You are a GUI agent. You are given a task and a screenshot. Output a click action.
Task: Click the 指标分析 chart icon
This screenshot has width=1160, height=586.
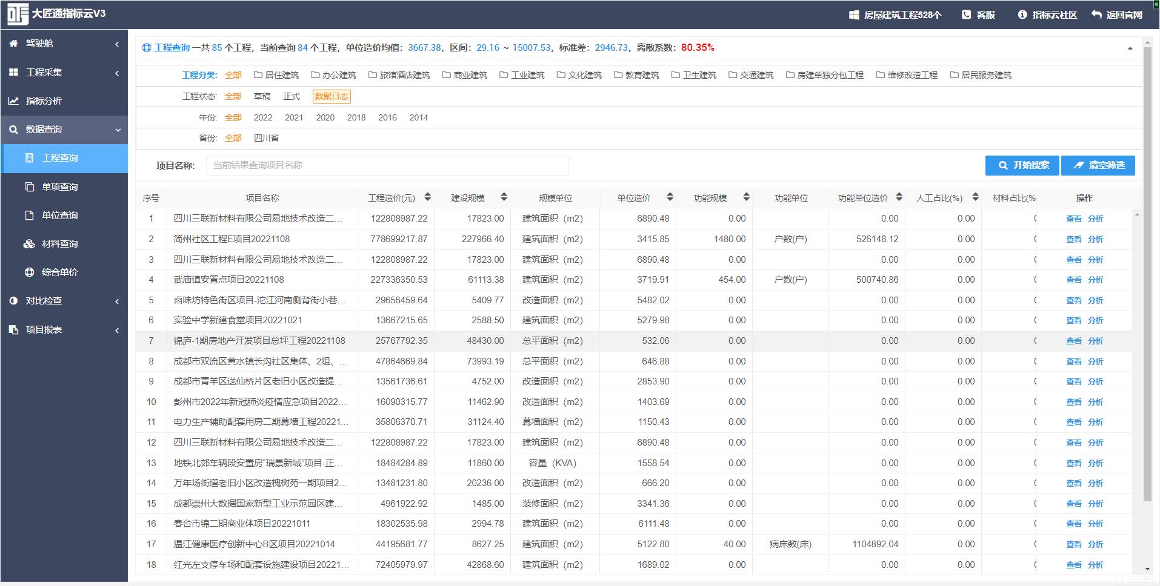pyautogui.click(x=14, y=100)
